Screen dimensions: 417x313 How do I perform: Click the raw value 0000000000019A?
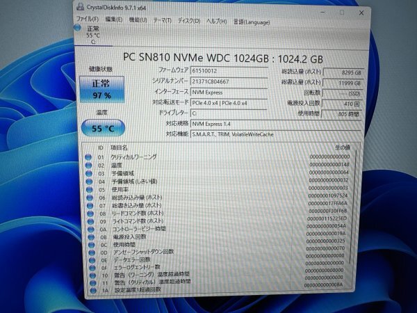tap(326, 234)
